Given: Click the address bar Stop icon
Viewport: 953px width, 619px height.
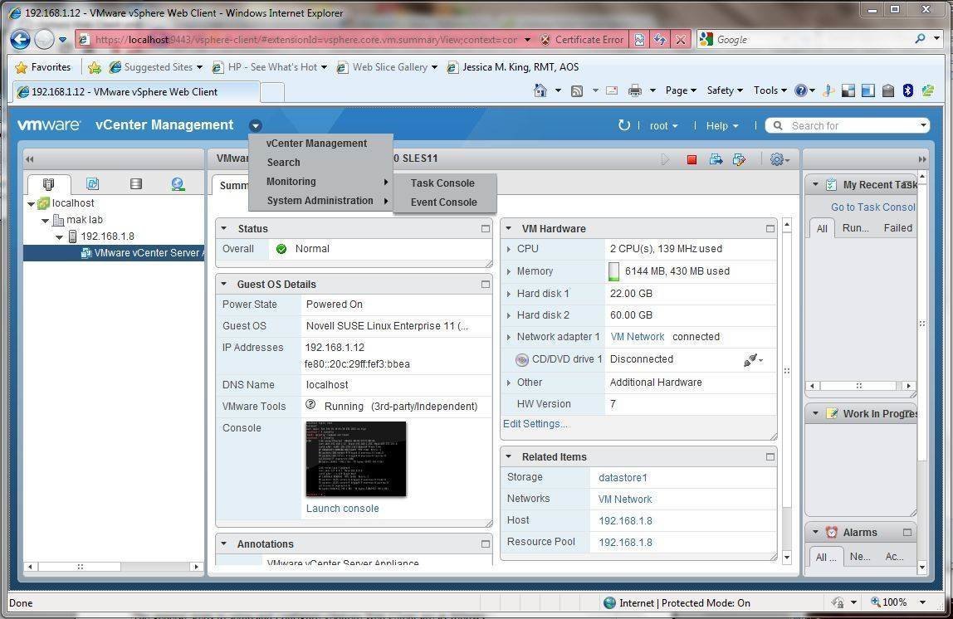Looking at the screenshot, I should pos(681,40).
